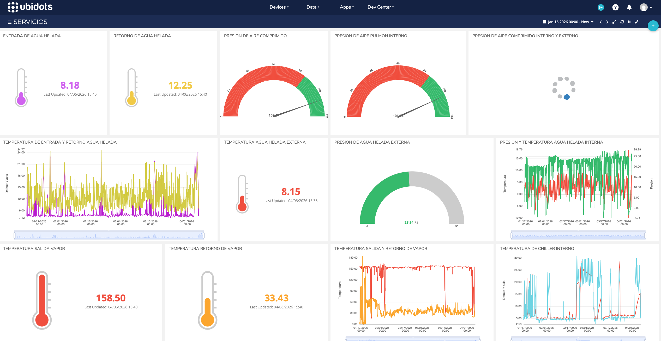The height and width of the screenshot is (341, 661).
Task: Go to previous date range
Action: pos(600,22)
